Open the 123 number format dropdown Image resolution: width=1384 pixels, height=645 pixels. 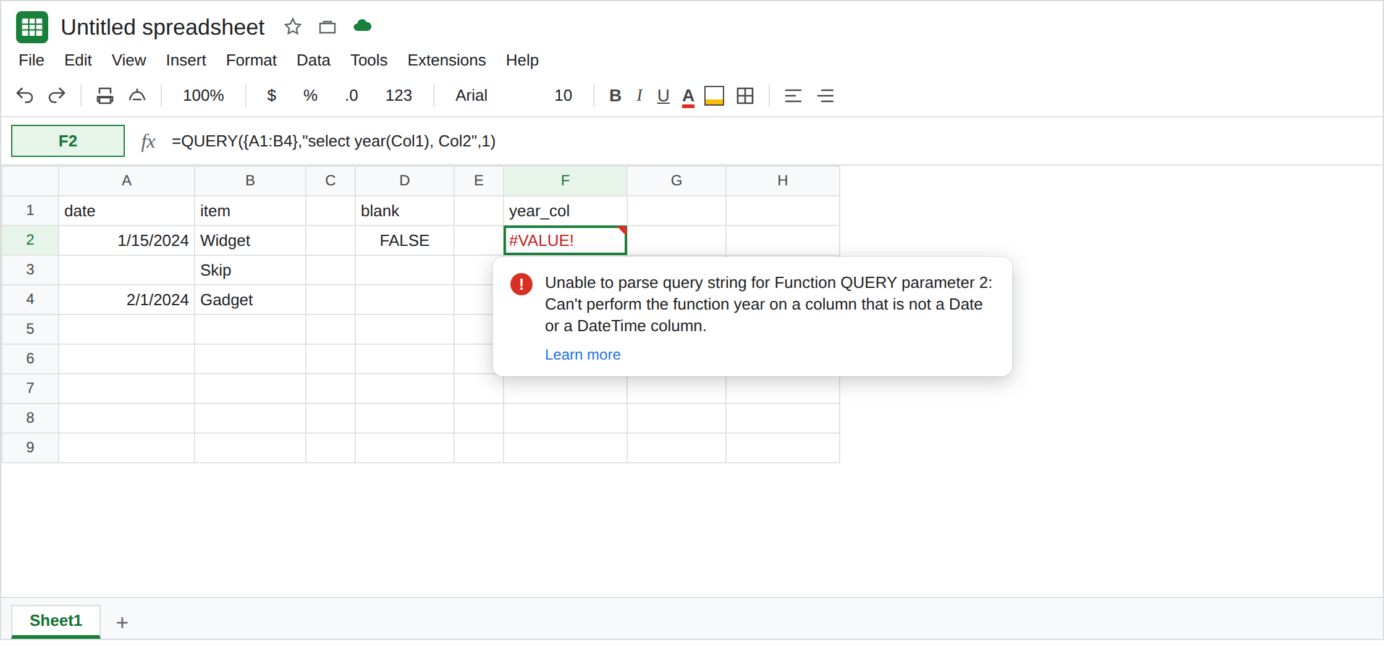pos(399,96)
